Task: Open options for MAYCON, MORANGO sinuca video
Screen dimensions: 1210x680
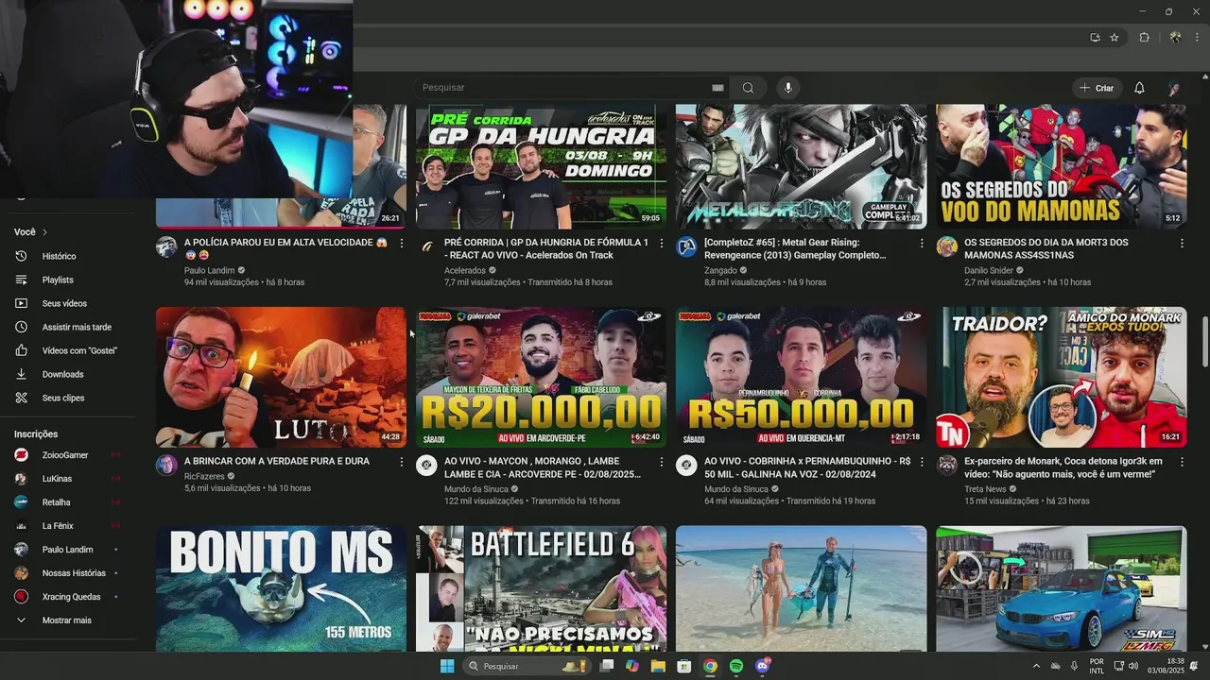Action: [x=662, y=462]
